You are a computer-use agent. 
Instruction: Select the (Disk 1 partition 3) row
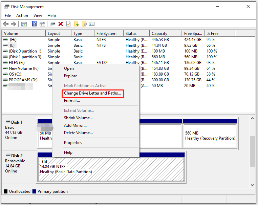(x=110, y=57)
